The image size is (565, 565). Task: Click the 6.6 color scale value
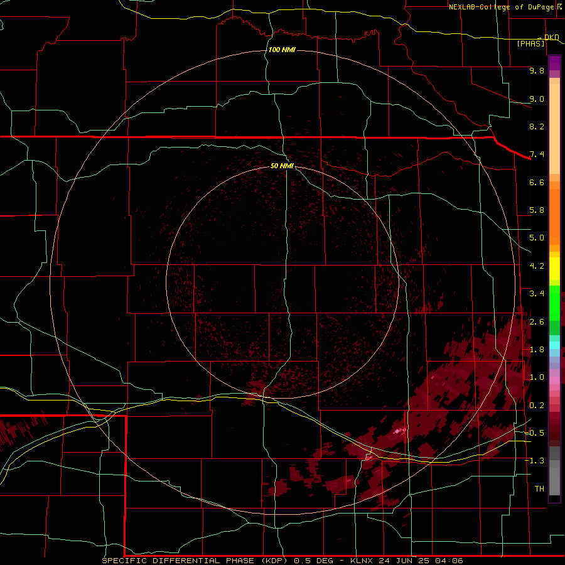tap(537, 182)
